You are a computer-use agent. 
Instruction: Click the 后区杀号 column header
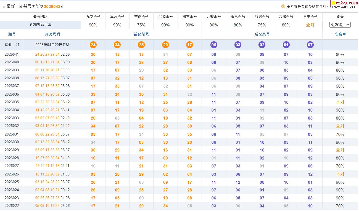[x=262, y=34]
